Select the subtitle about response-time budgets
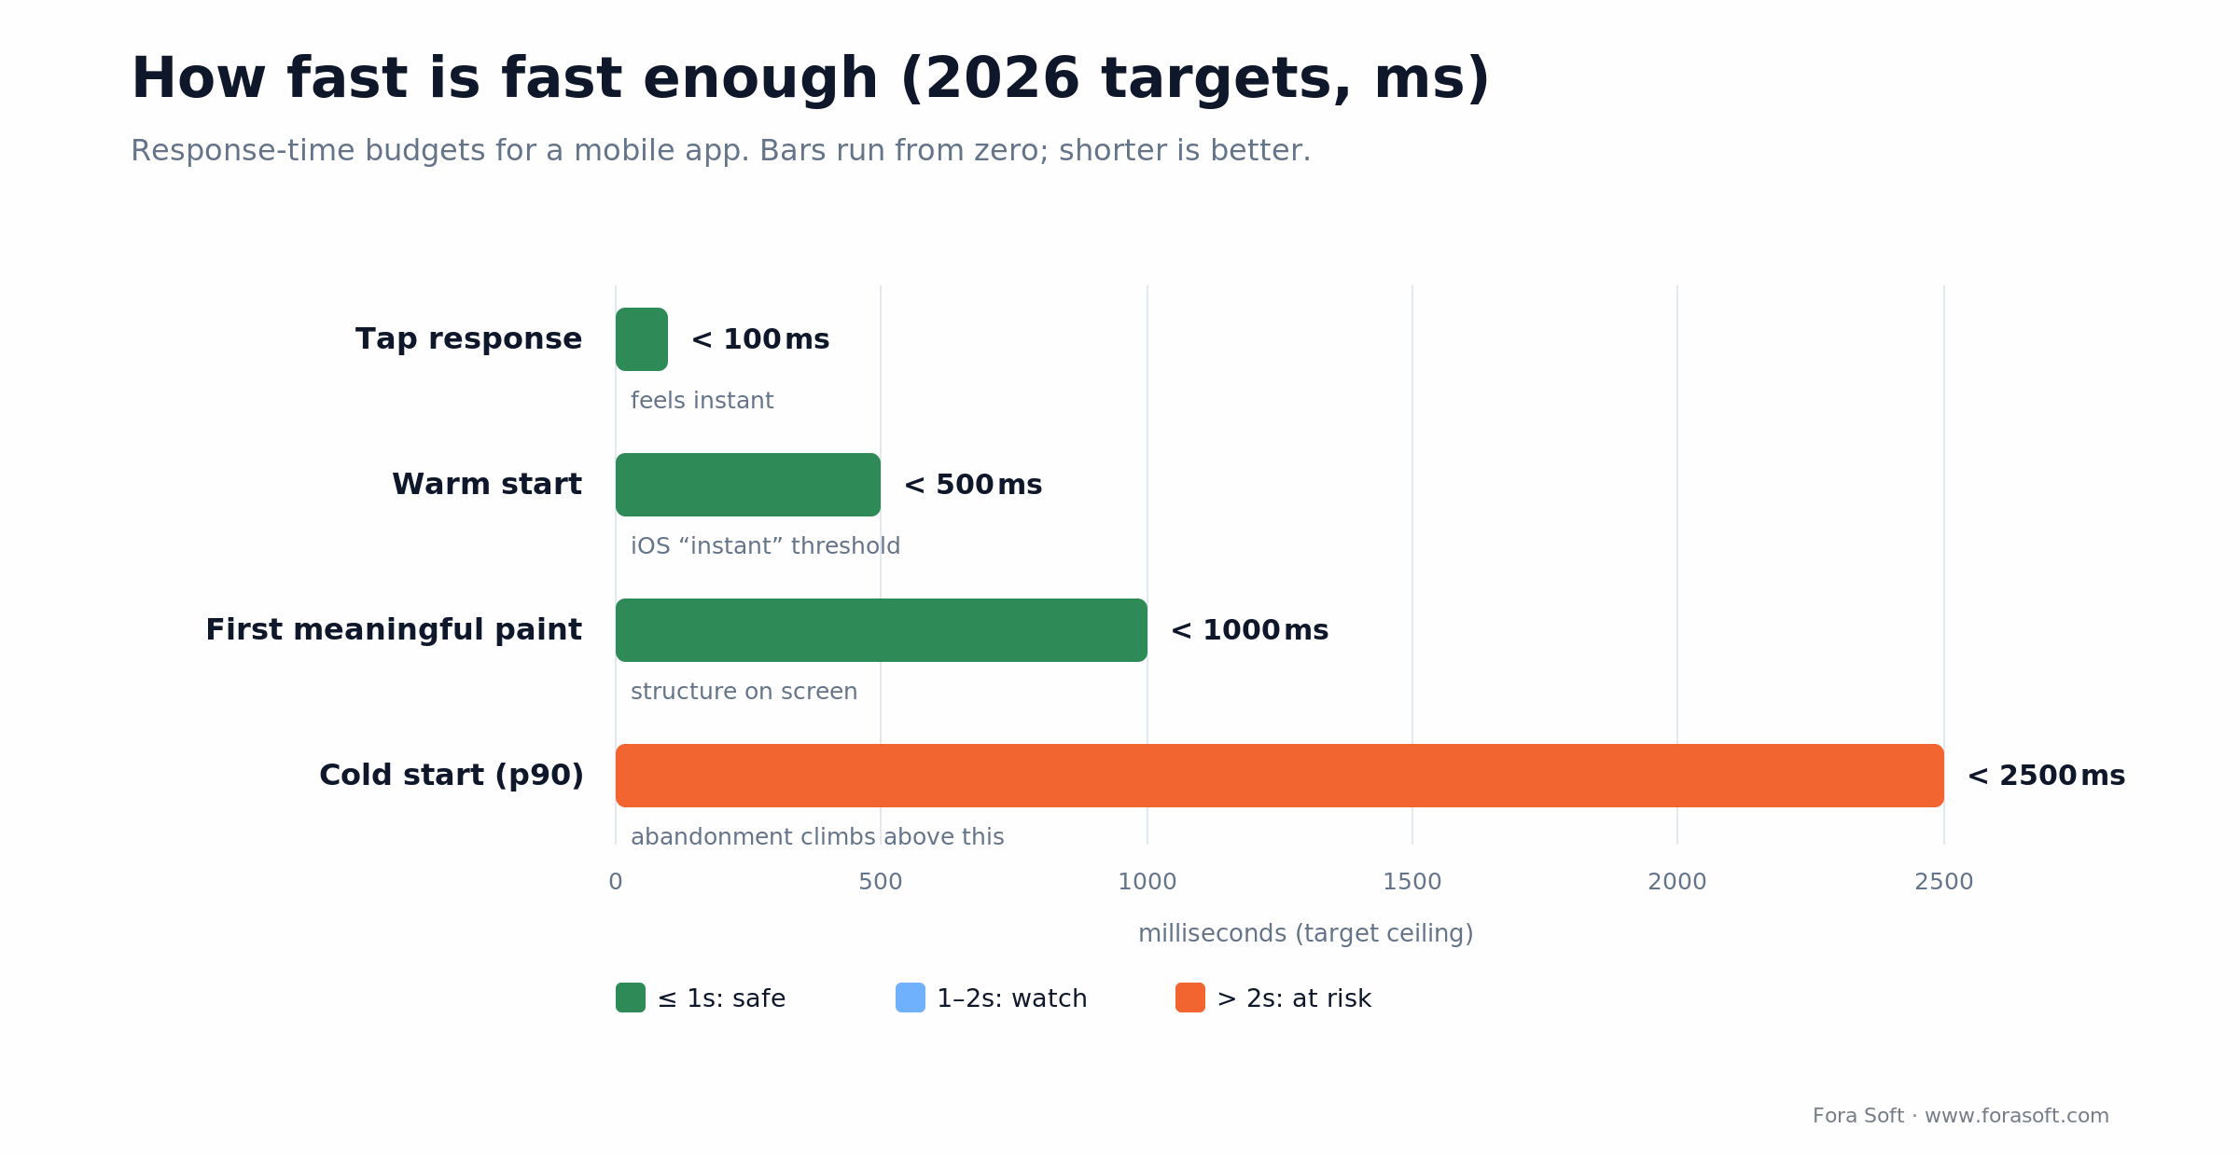The image size is (2239, 1156). pos(720,151)
